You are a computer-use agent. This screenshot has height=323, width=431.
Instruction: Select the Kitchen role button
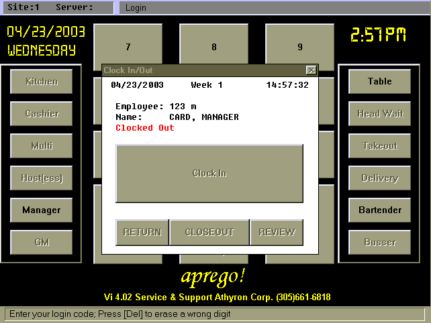click(x=42, y=82)
